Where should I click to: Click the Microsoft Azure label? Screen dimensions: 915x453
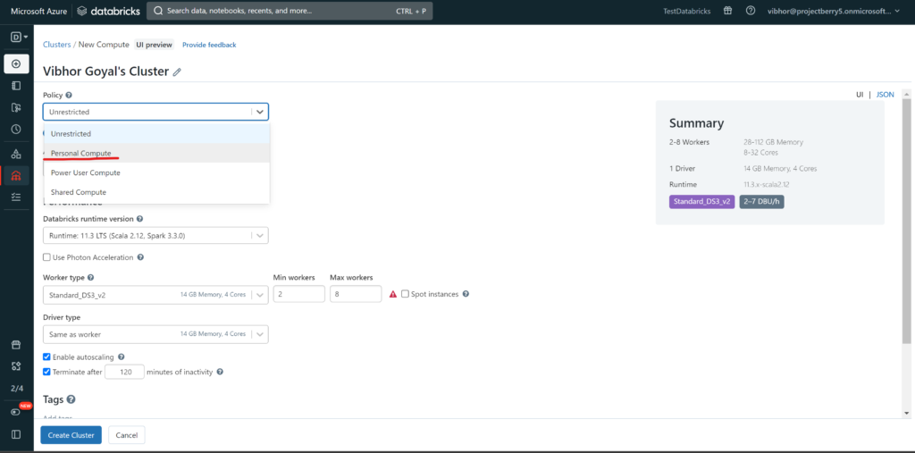39,11
